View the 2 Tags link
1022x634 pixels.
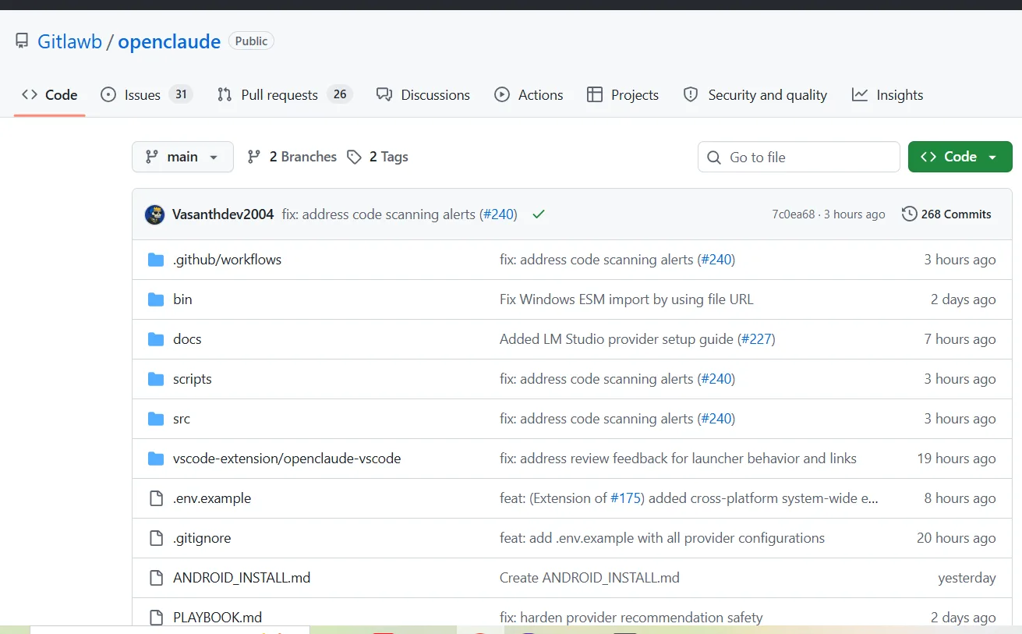point(377,157)
